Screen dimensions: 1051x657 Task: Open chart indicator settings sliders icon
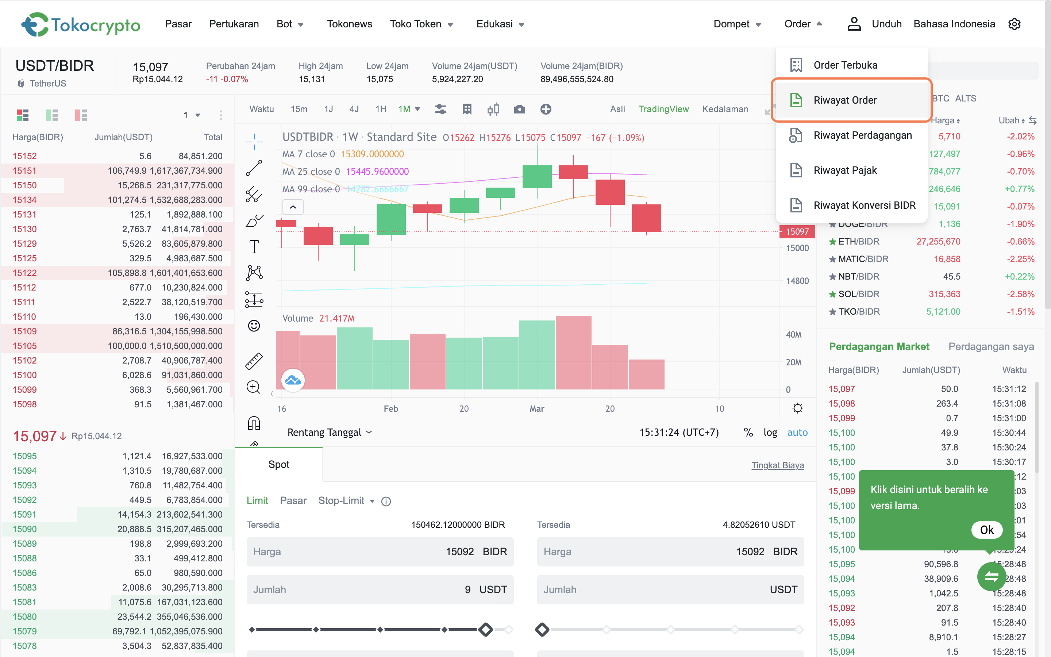pos(440,109)
